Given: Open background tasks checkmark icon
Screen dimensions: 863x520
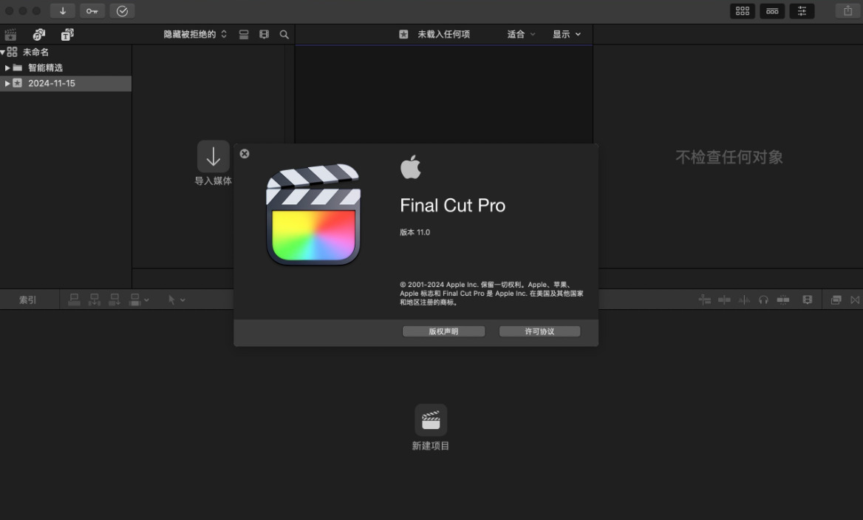Looking at the screenshot, I should coord(122,11).
